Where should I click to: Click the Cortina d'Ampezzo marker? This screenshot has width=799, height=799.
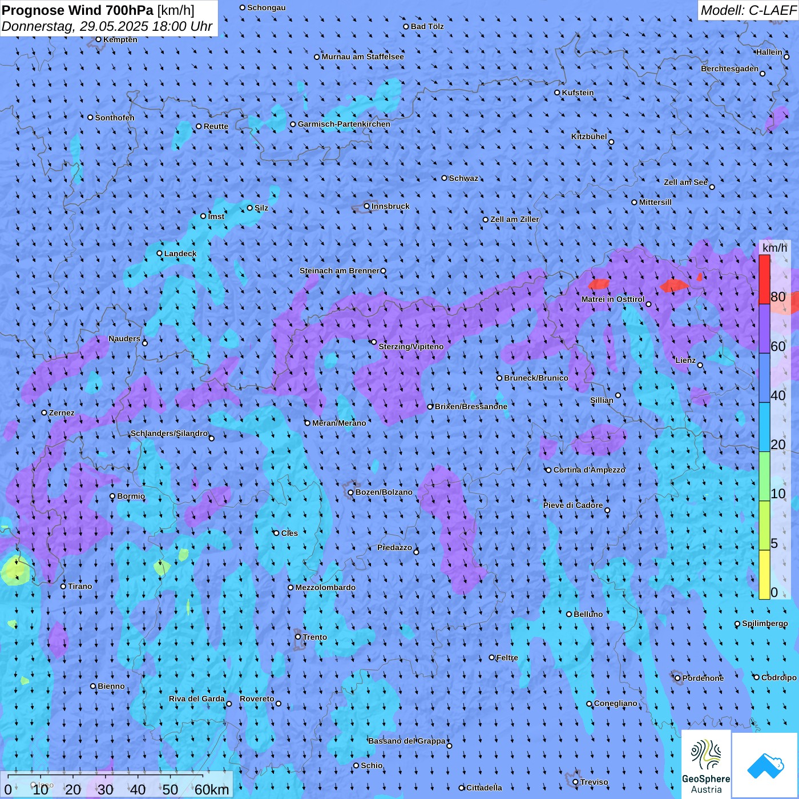(x=549, y=470)
